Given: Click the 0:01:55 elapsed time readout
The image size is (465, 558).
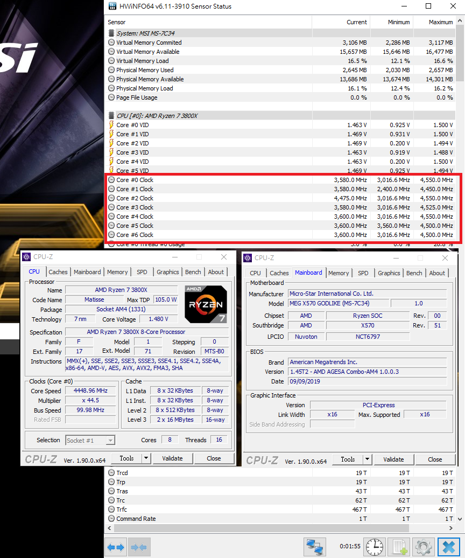Looking at the screenshot, I should click(x=350, y=546).
